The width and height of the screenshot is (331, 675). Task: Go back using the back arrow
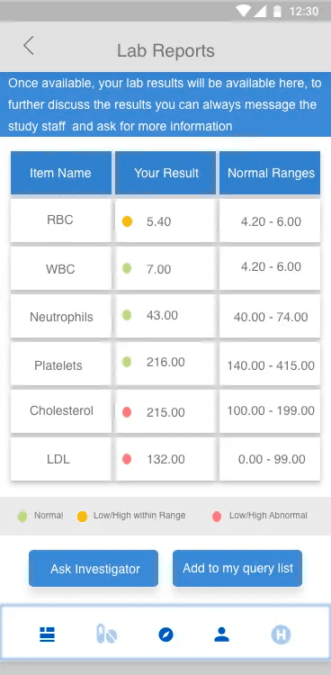29,46
